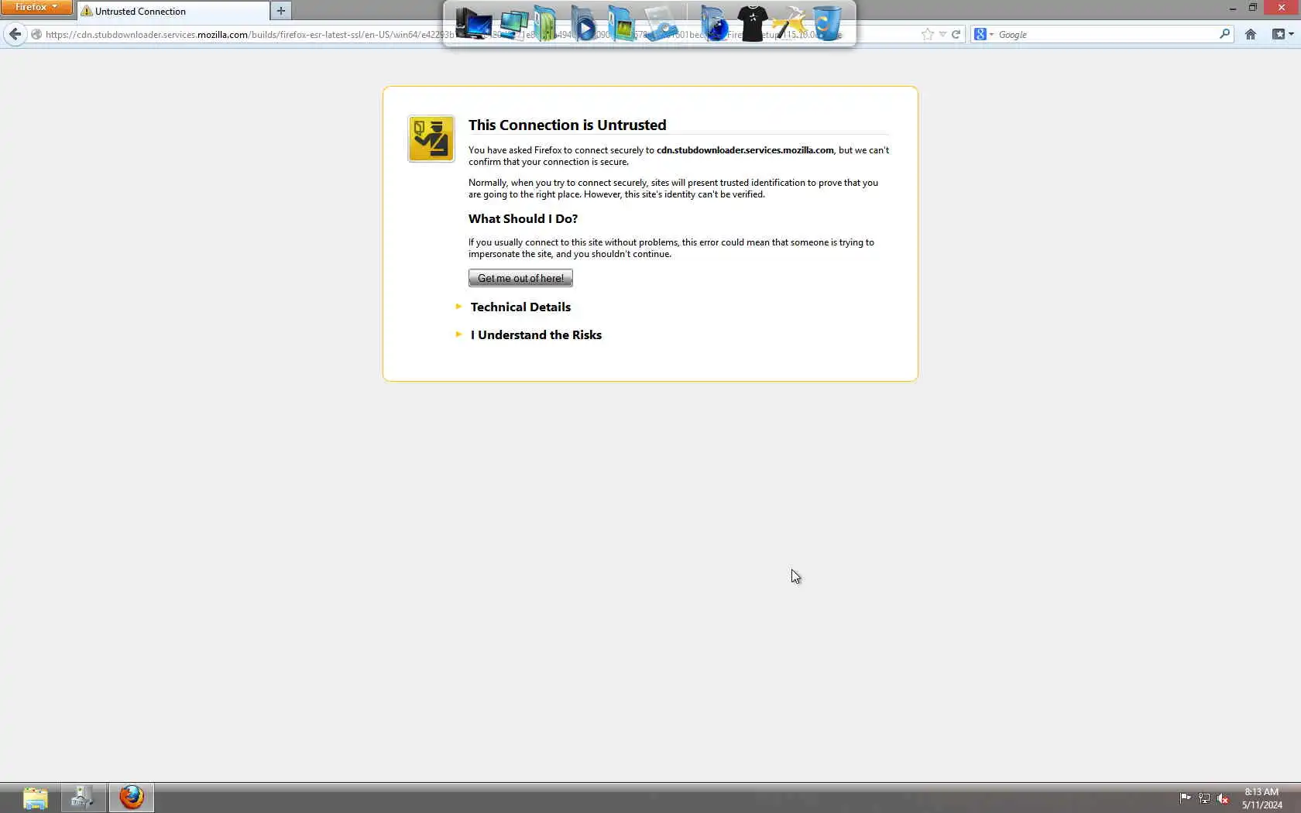Open File Explorer from the taskbar
1301x813 pixels.
(x=35, y=798)
